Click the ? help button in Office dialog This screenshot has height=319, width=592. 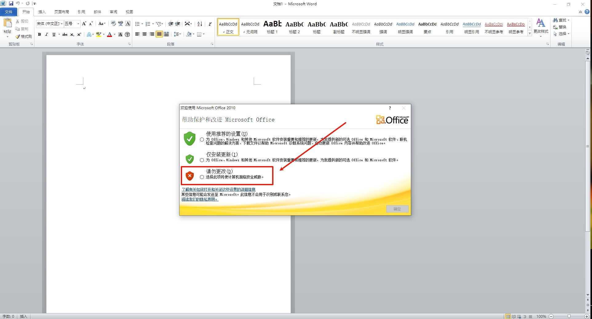[390, 108]
